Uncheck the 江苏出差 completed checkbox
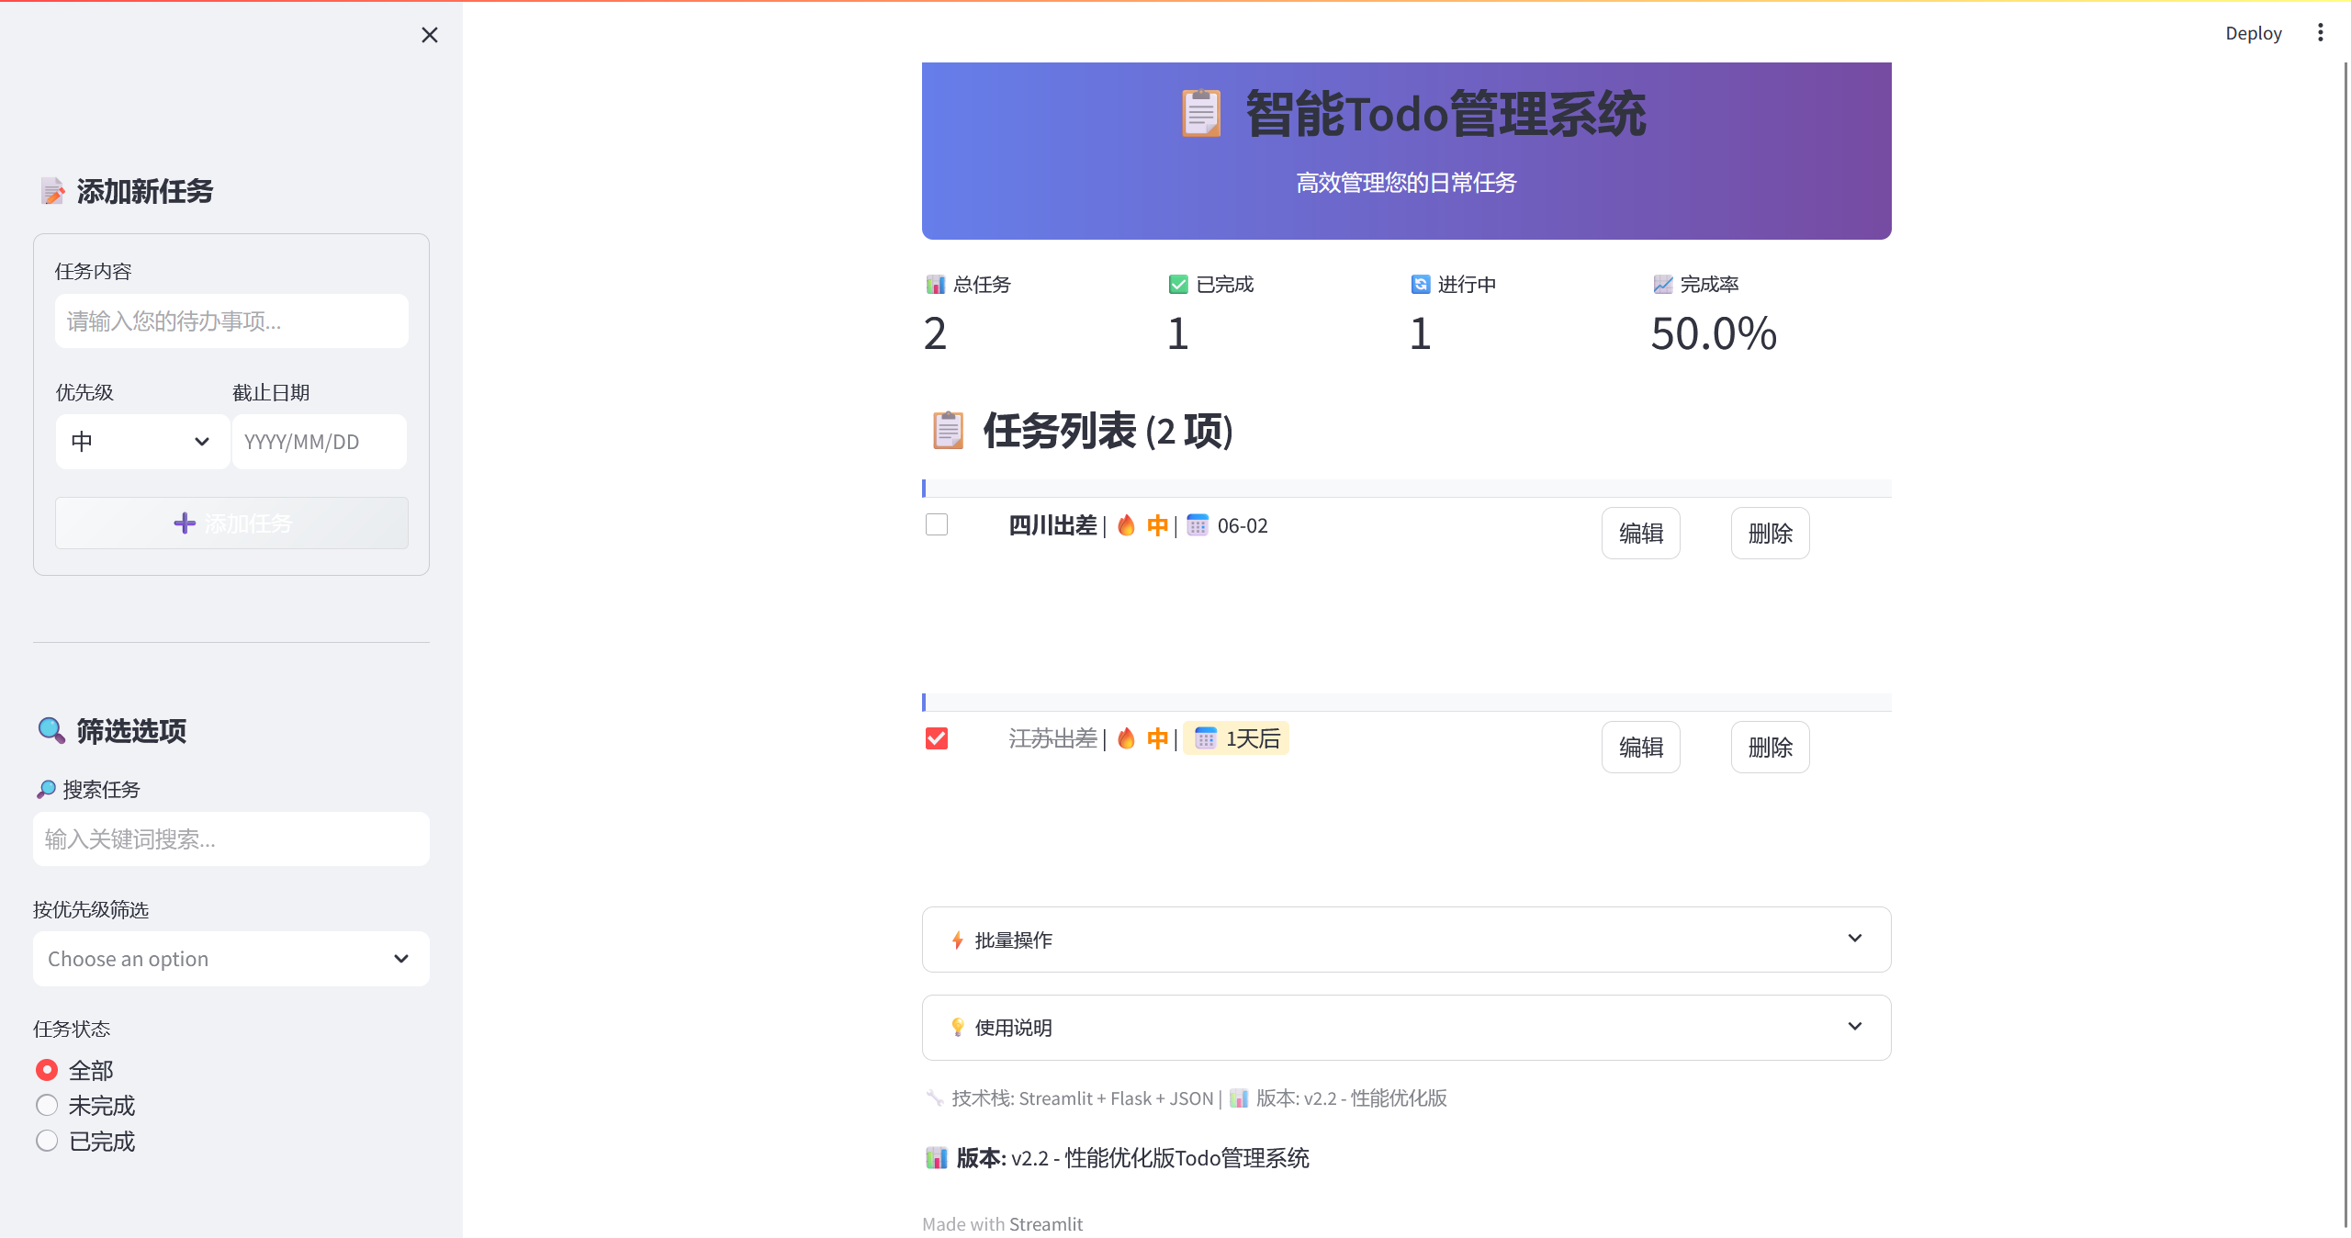The height and width of the screenshot is (1238, 2351). [936, 738]
